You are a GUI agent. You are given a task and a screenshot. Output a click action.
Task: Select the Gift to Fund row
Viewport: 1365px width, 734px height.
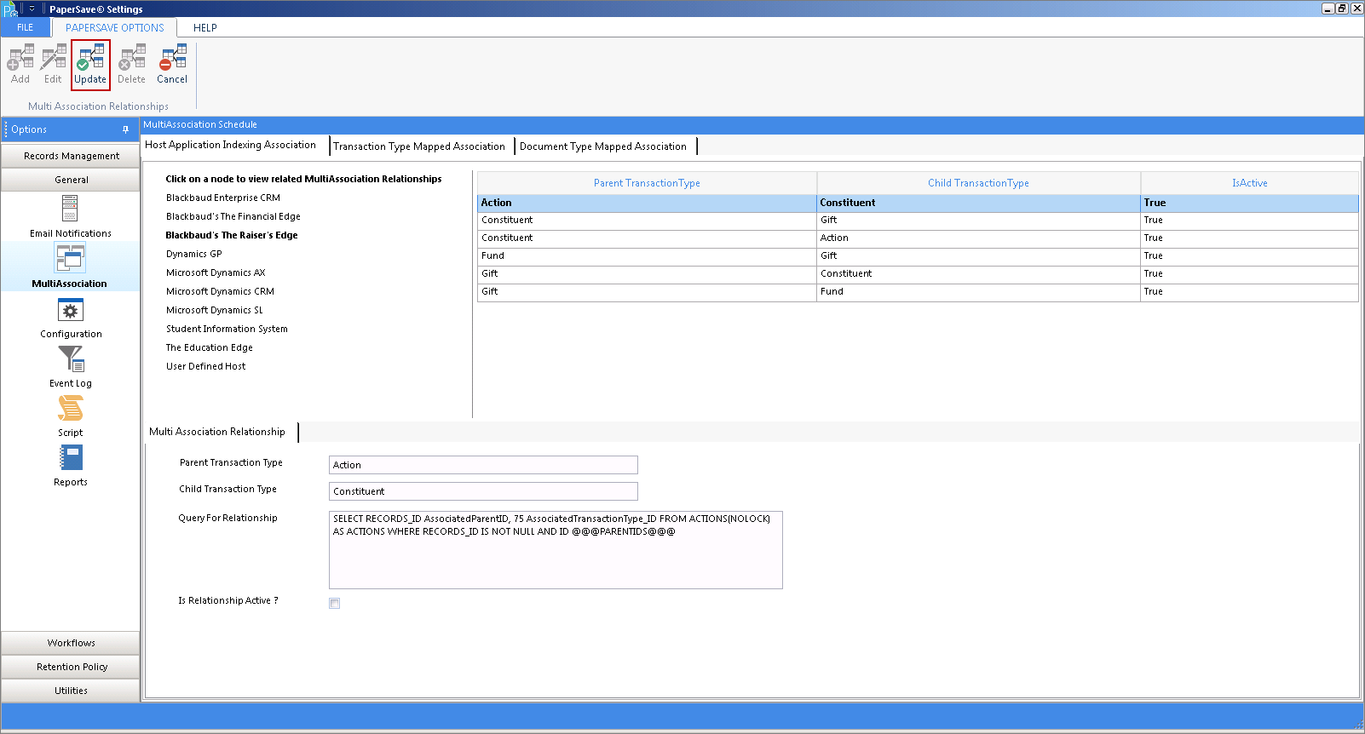[x=918, y=292]
